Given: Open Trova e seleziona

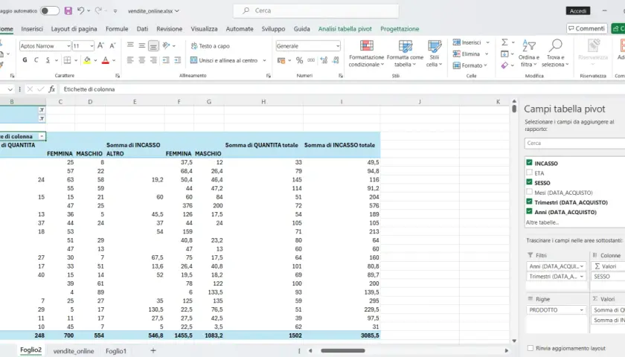Looking at the screenshot, I should pyautogui.click(x=555, y=54).
